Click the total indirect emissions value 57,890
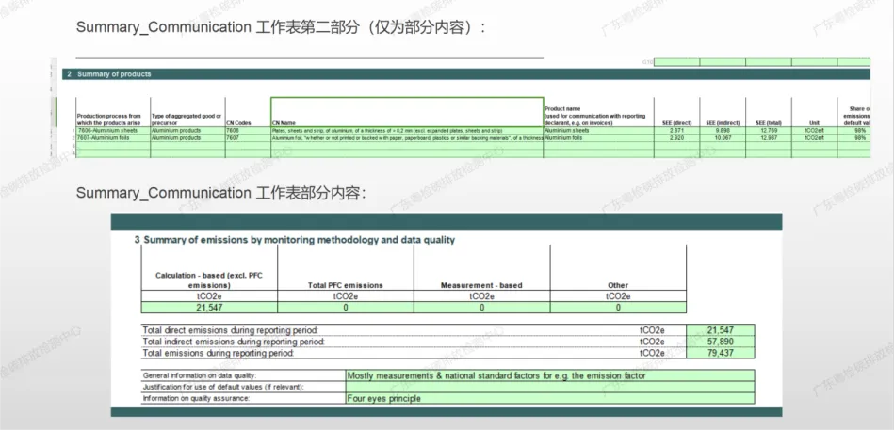 click(721, 342)
